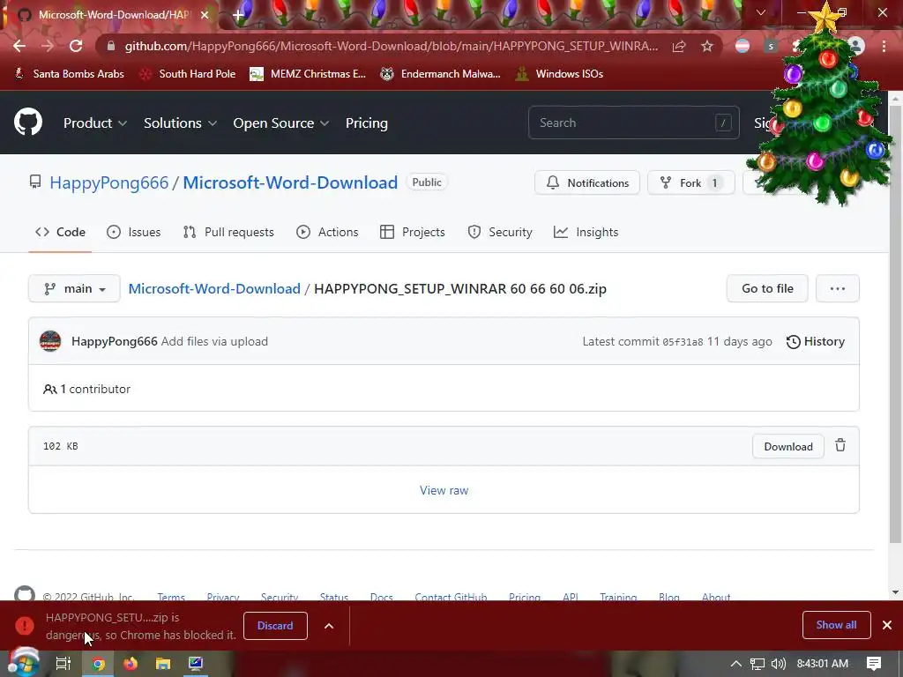
Task: Bookmark this page with star icon
Action: (707, 46)
